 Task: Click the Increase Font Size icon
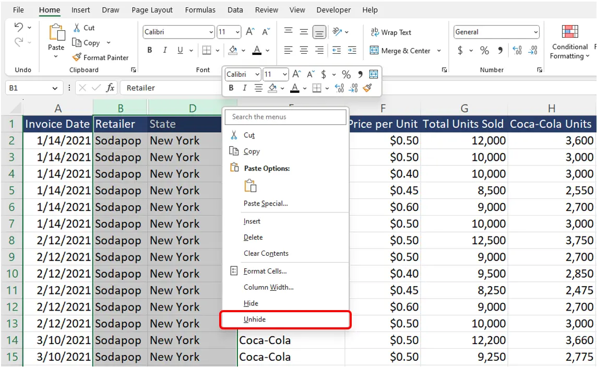click(249, 31)
